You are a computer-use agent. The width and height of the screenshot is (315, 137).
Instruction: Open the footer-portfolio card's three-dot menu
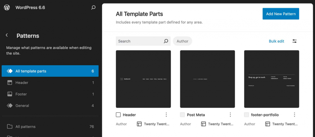click(x=294, y=115)
